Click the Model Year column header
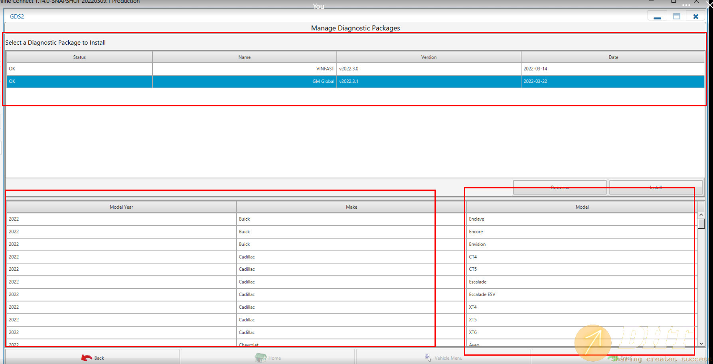 pyautogui.click(x=121, y=207)
